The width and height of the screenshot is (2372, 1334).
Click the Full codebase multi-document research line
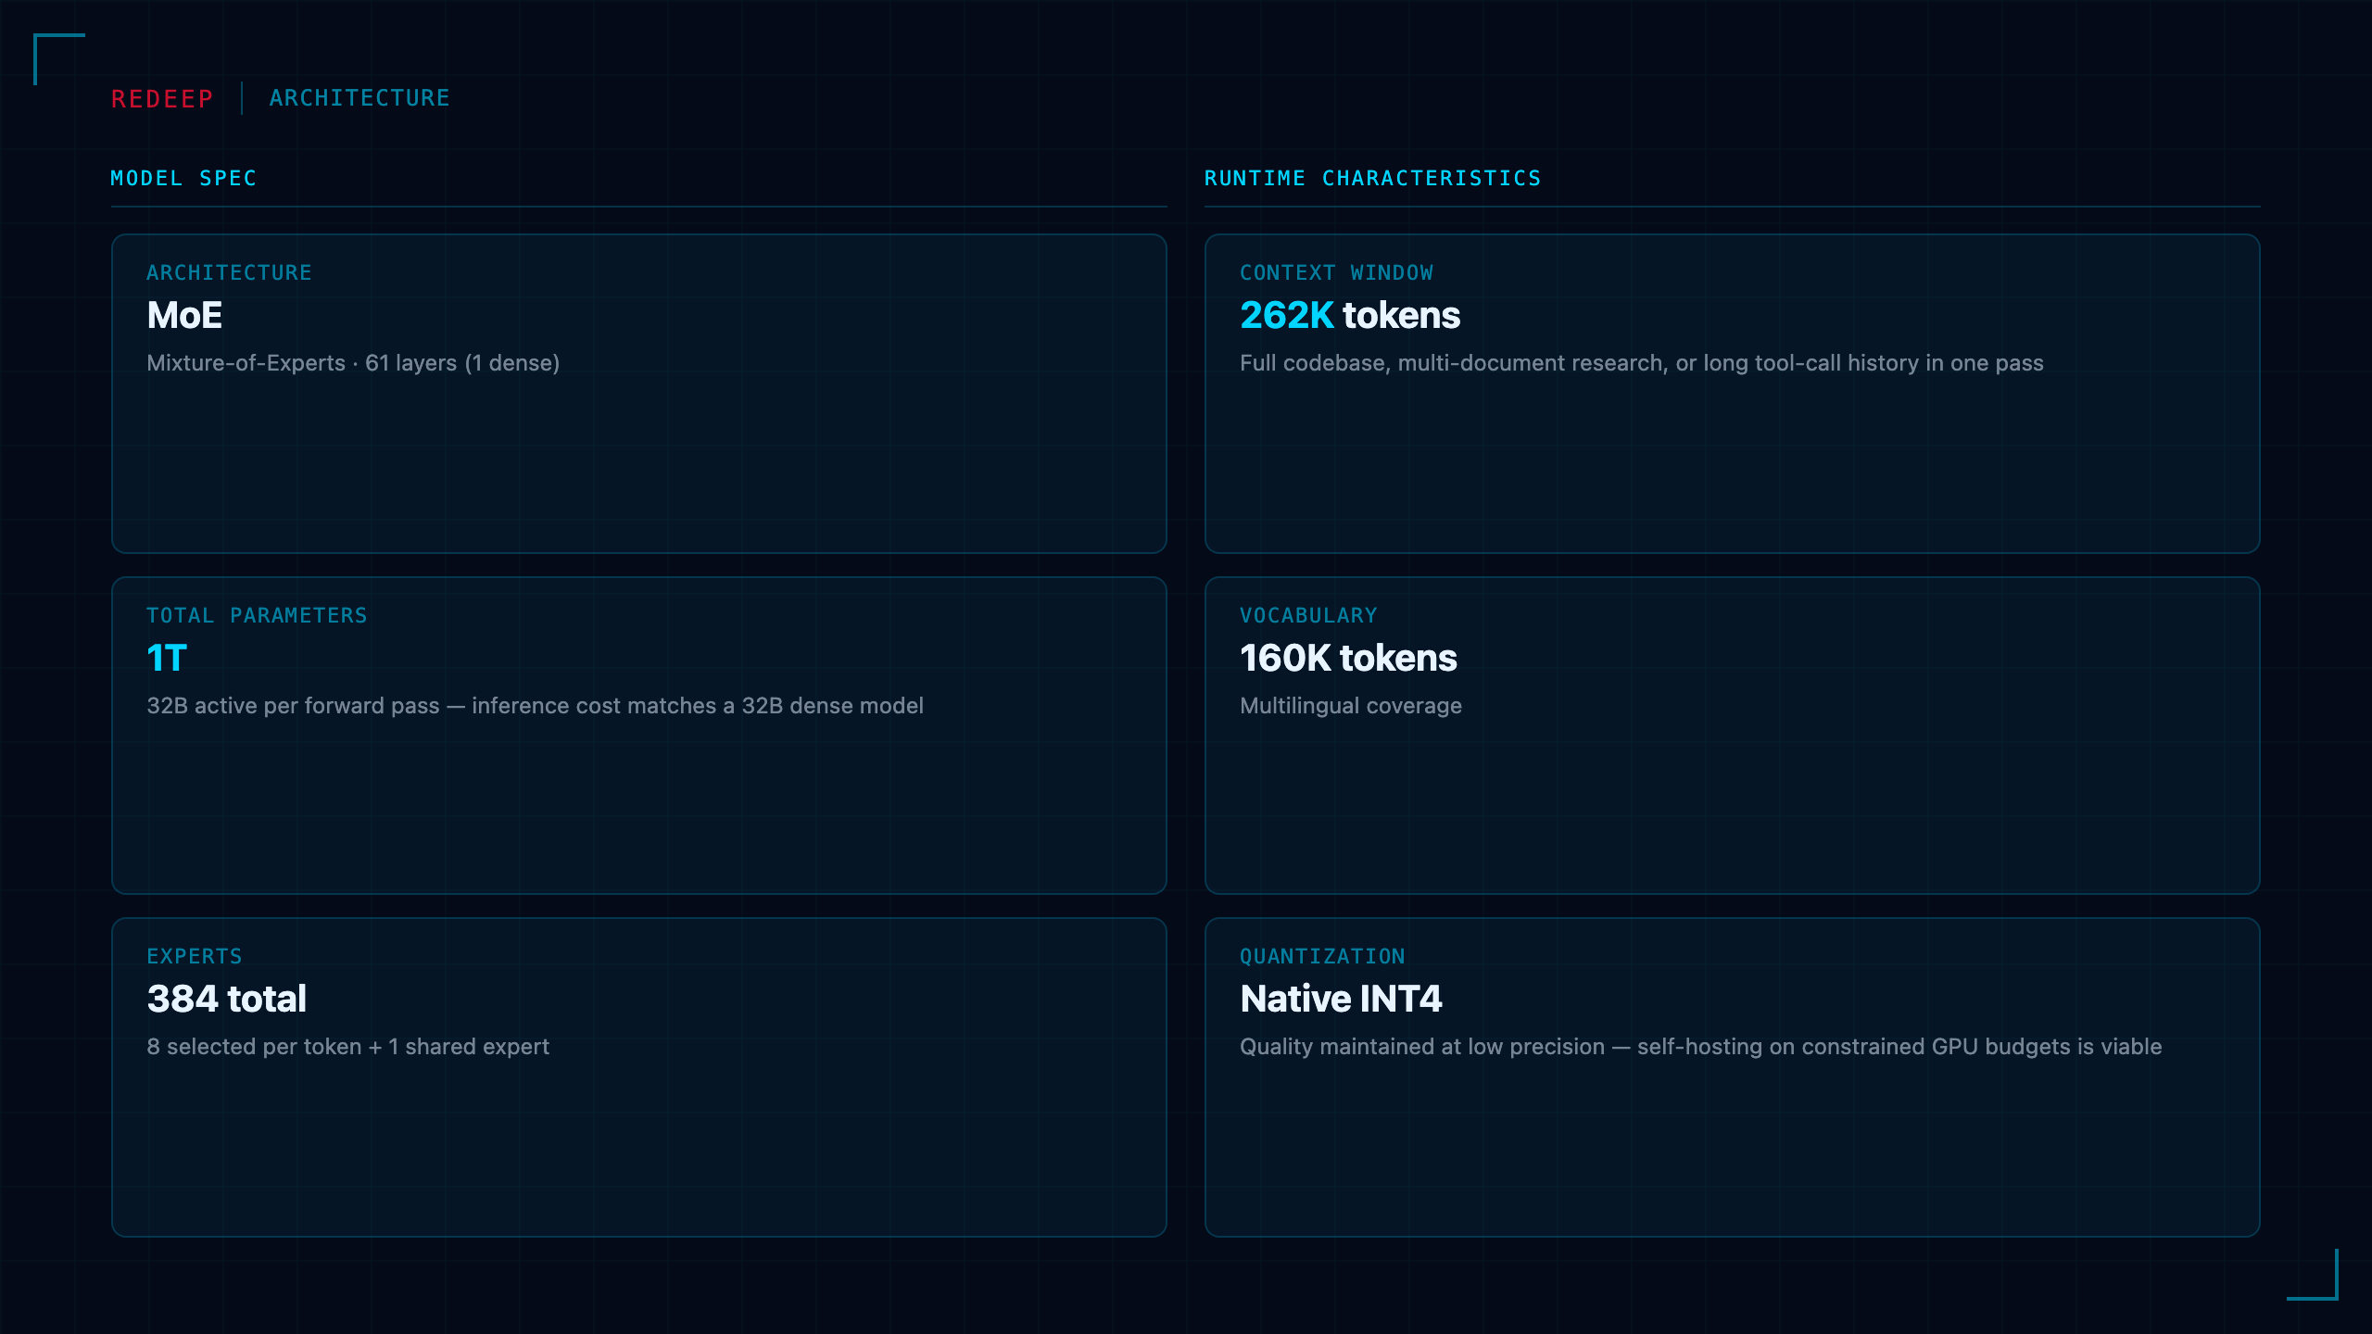pos(1641,363)
